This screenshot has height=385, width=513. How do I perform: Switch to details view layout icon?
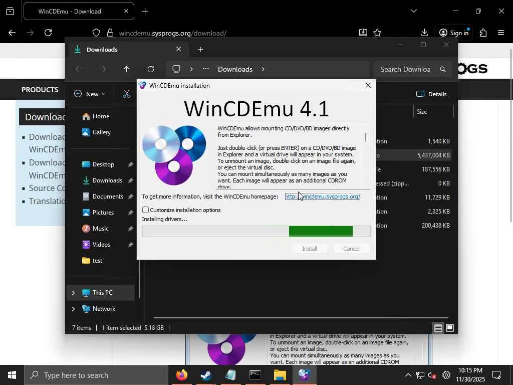pyautogui.click(x=438, y=328)
